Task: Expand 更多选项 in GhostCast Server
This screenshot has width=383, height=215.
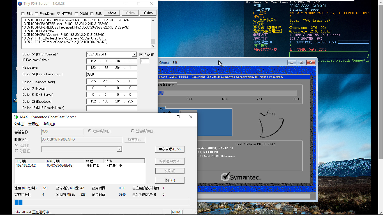Action: [170, 149]
